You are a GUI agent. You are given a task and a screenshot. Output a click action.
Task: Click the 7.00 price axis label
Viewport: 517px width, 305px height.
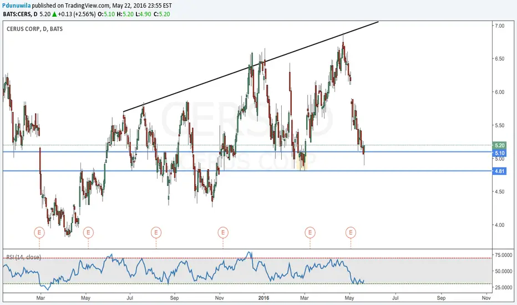click(499, 26)
